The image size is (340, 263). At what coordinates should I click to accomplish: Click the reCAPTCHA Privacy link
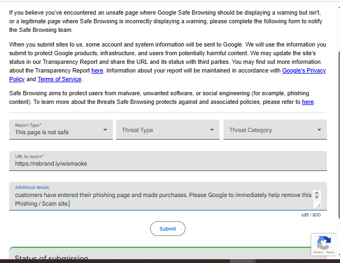click(318, 252)
